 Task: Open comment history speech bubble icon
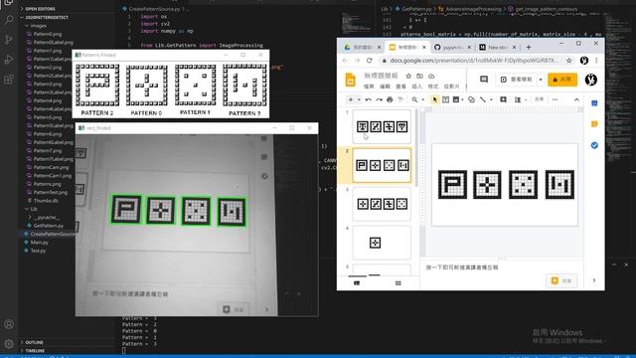click(484, 80)
